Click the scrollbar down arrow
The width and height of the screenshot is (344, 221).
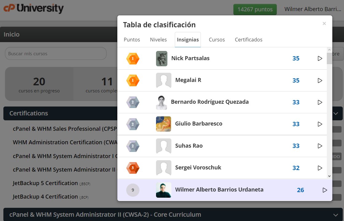(330, 176)
